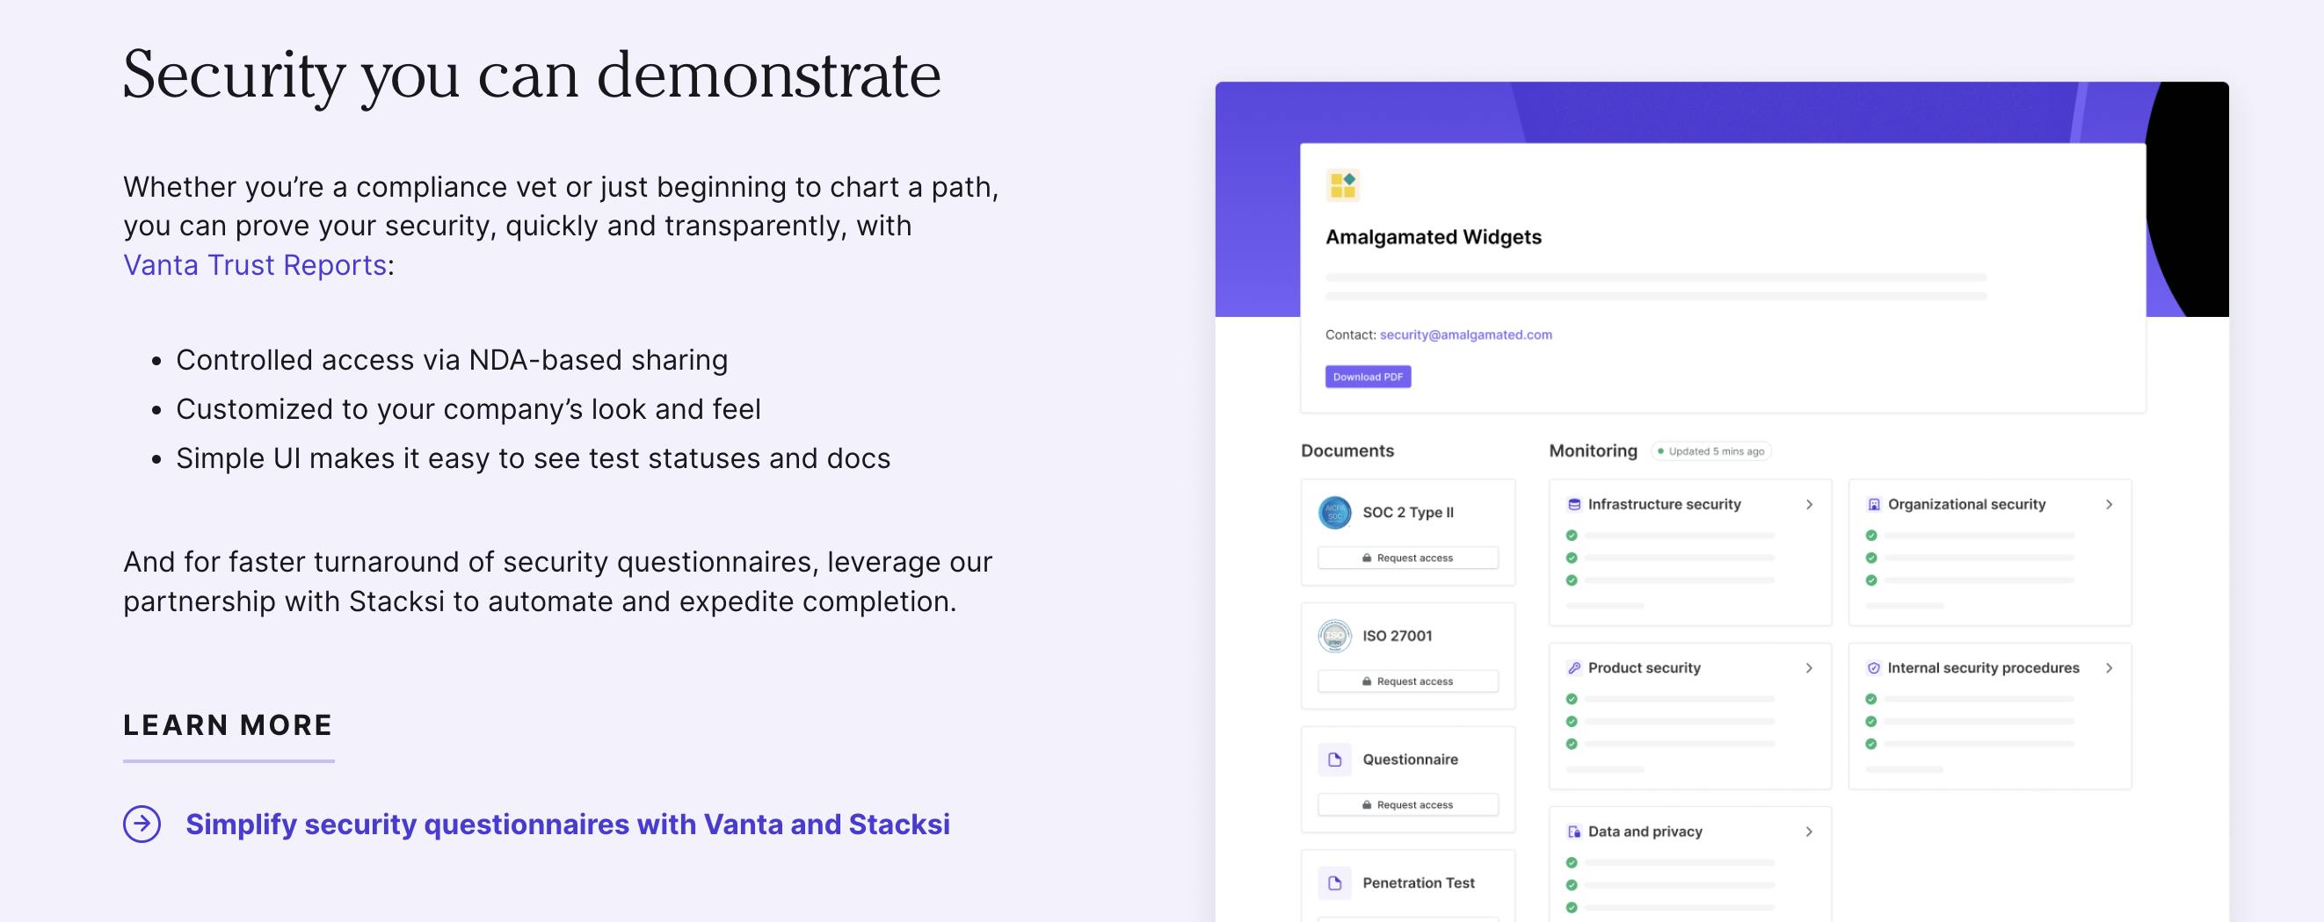
Task: Expand the Data and privacy chevron
Action: (x=1809, y=832)
